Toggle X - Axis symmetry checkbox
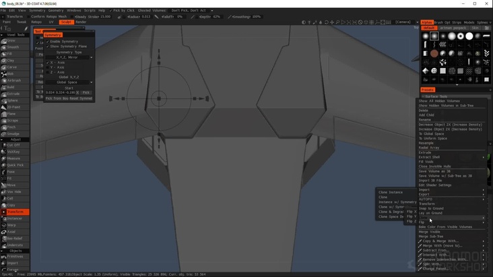Screen dimensions: 493x277 (x=48, y=63)
